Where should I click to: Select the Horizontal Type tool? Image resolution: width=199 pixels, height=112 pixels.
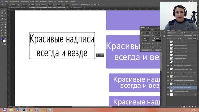tap(5, 30)
